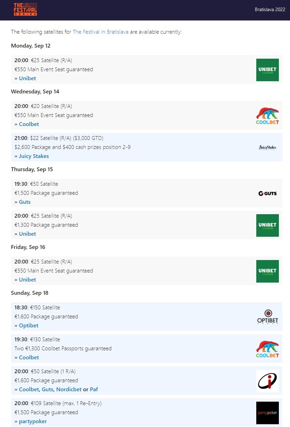The image size is (290, 427).
Task: Click Unibet logo for Monday Sep 12 satellite
Action: click(267, 70)
